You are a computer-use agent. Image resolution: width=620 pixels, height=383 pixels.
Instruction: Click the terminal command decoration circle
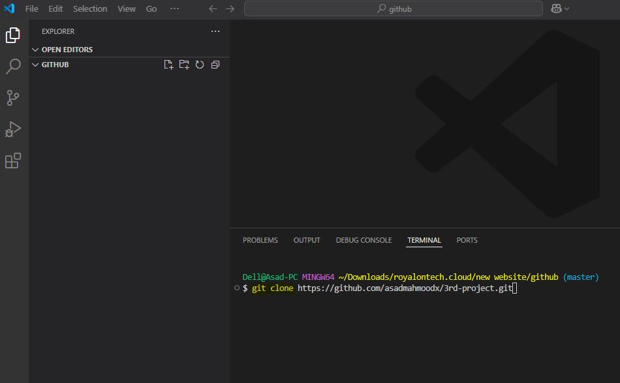tap(236, 288)
